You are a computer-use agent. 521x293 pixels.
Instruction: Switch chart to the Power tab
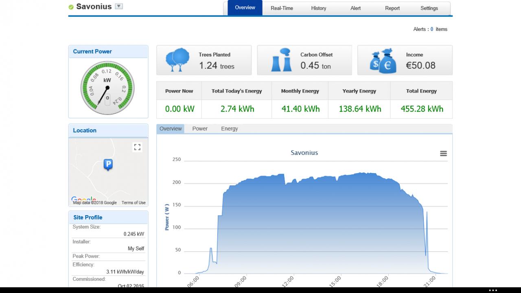point(200,129)
